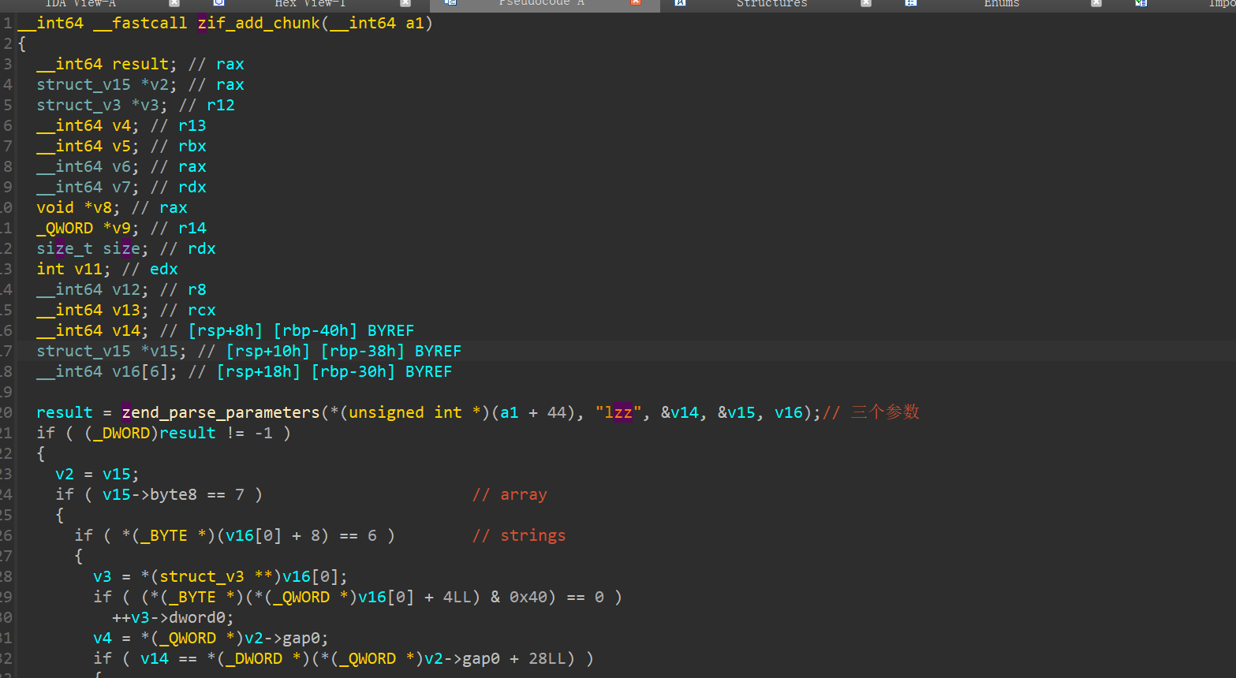The image size is (1236, 678).
Task: Click the "28LL" offset constant
Action: [x=547, y=658]
